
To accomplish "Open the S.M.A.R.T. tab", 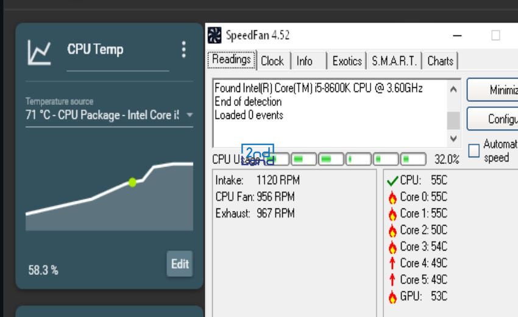I will (394, 61).
